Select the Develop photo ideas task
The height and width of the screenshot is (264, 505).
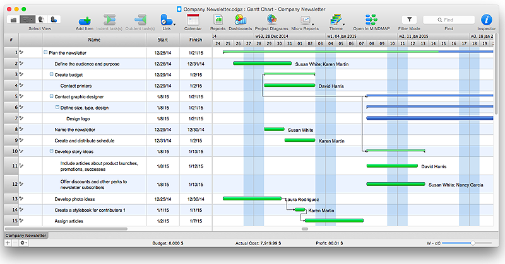click(74, 199)
